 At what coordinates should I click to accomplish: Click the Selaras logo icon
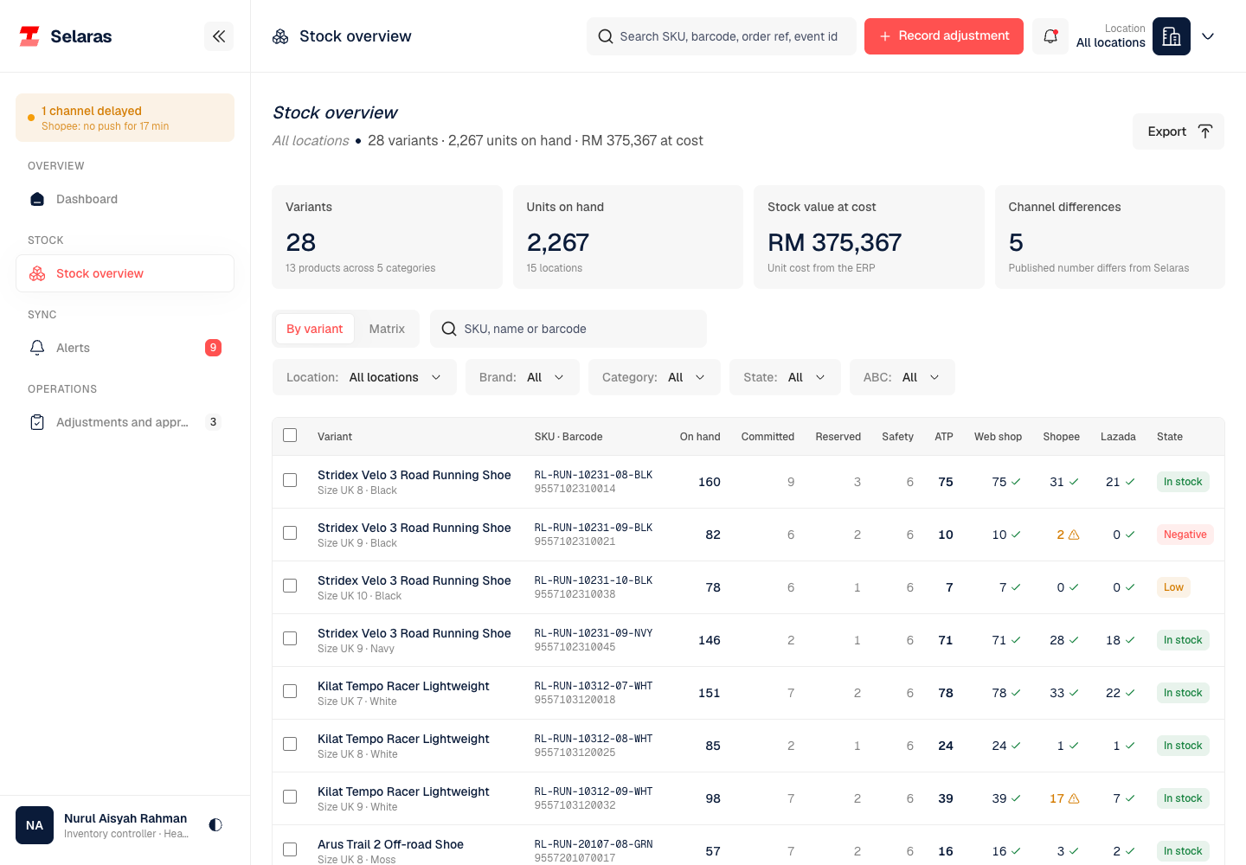[x=29, y=36]
